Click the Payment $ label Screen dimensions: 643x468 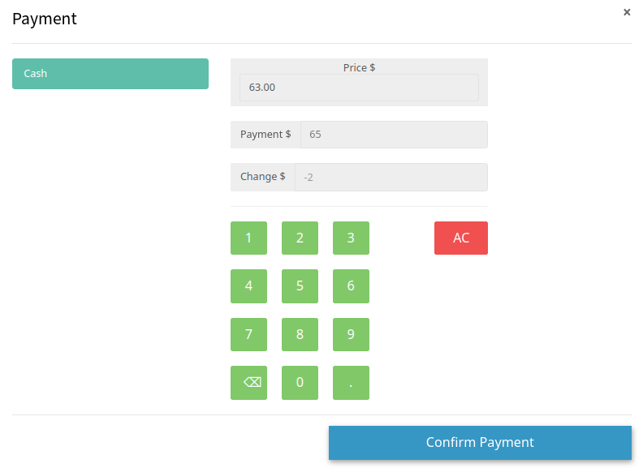[x=265, y=135]
